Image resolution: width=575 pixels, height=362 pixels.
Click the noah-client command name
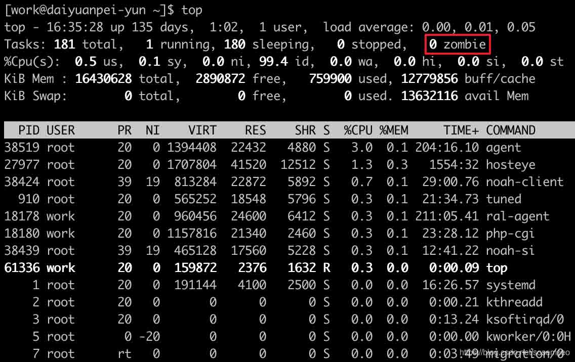click(524, 182)
